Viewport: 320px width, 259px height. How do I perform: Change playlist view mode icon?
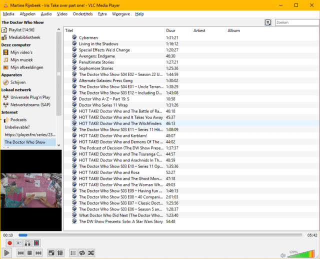pyautogui.click(x=268, y=22)
